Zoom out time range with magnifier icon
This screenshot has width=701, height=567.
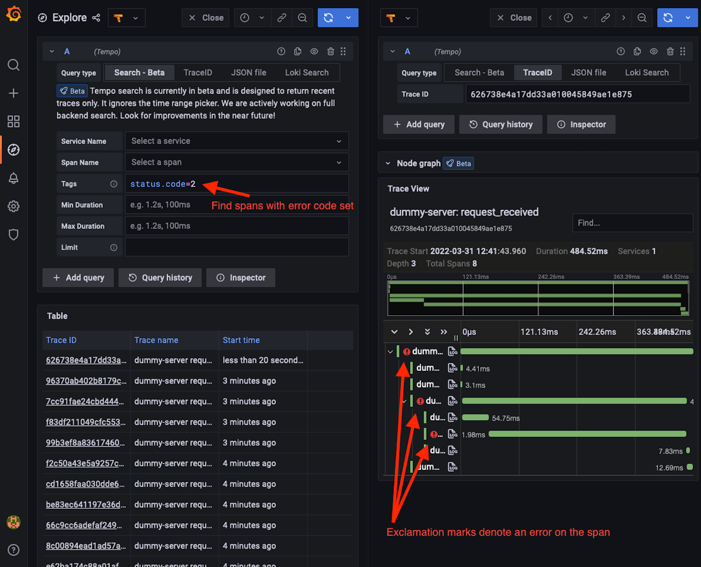tap(302, 18)
